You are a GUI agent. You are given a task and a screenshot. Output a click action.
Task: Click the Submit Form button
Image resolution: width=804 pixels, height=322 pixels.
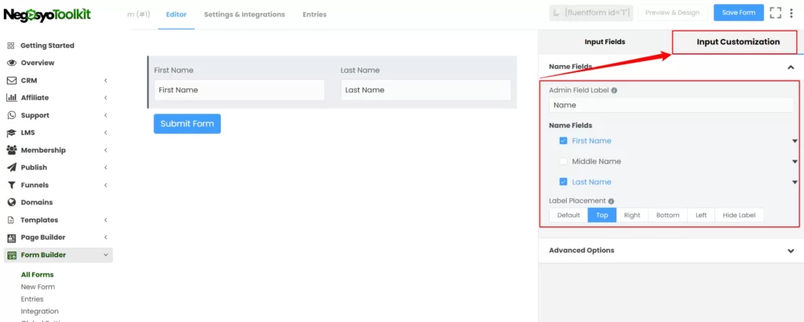click(x=187, y=124)
